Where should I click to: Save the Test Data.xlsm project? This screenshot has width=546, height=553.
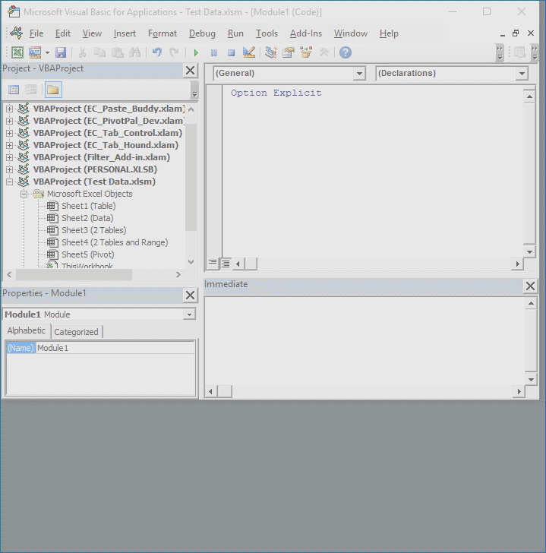(x=61, y=52)
